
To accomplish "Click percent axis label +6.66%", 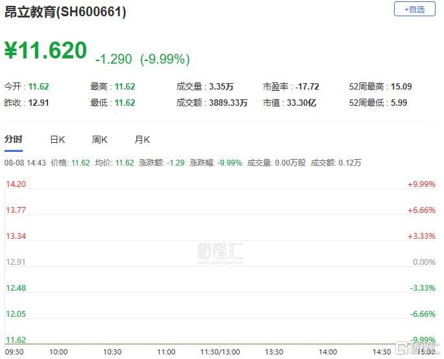I will [421, 210].
